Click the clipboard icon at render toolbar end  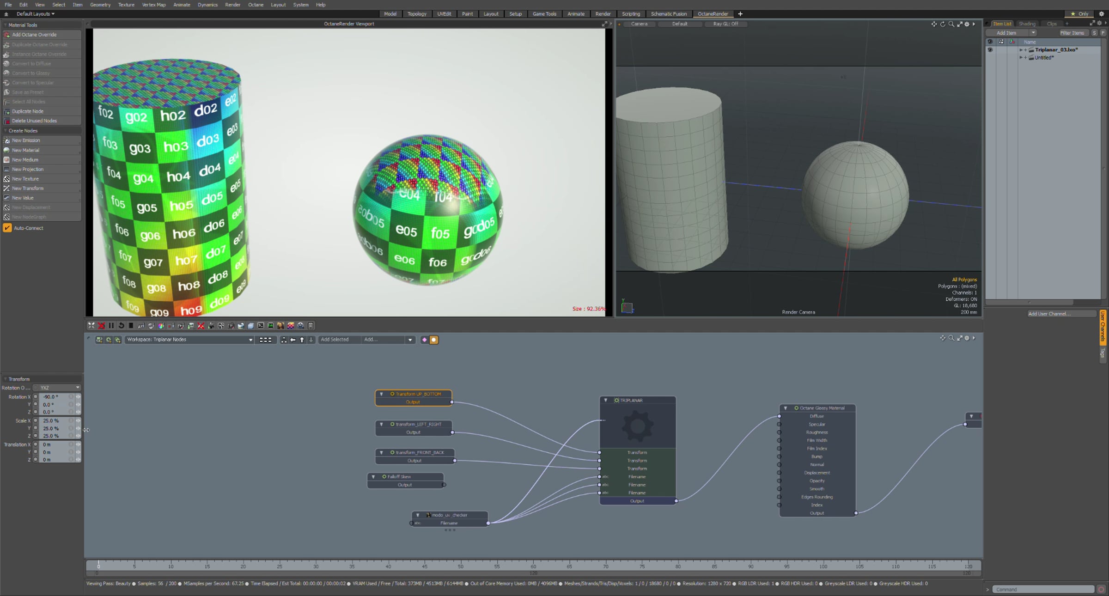(x=311, y=326)
